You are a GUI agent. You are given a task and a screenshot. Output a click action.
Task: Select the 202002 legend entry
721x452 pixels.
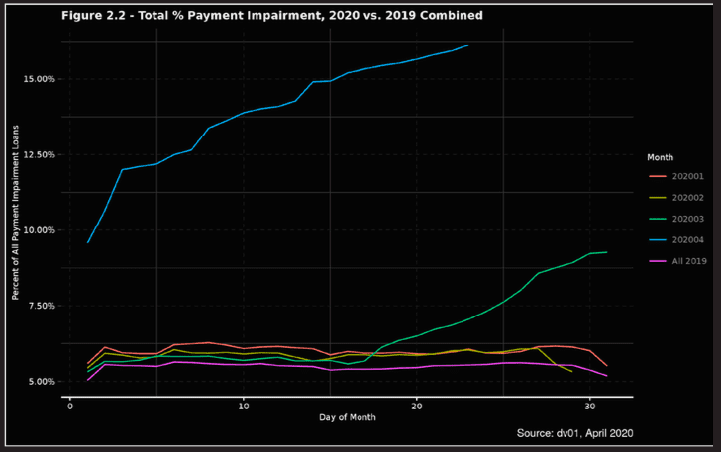click(x=675, y=198)
